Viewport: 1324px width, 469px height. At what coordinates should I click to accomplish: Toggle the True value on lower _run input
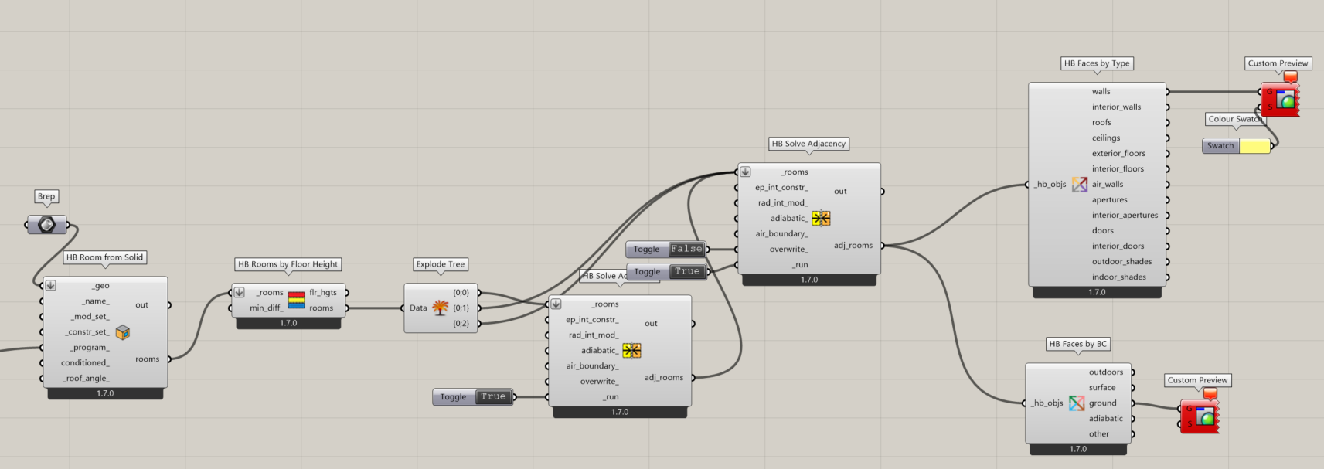point(492,396)
